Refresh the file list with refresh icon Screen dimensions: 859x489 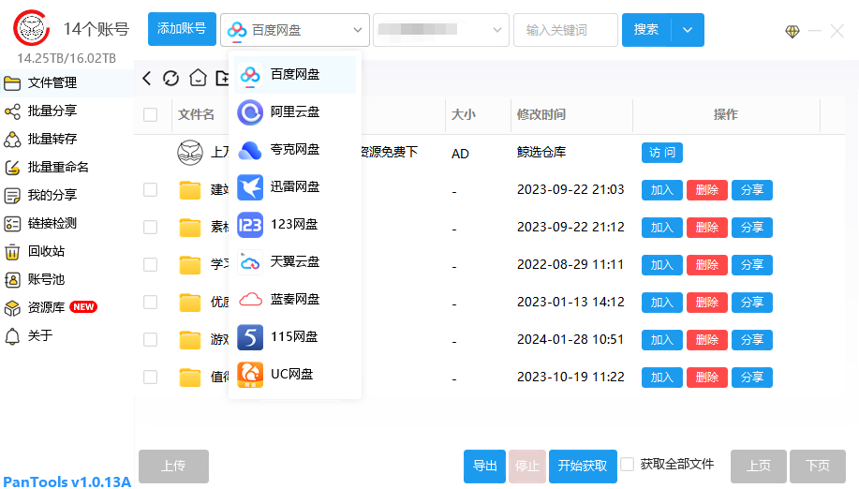[x=170, y=79]
